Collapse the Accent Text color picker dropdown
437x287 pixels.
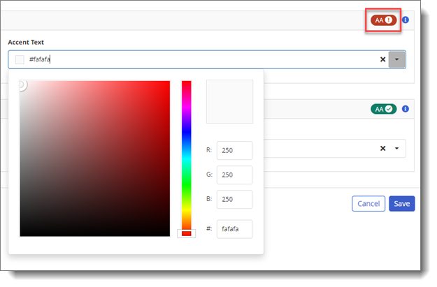coord(397,59)
